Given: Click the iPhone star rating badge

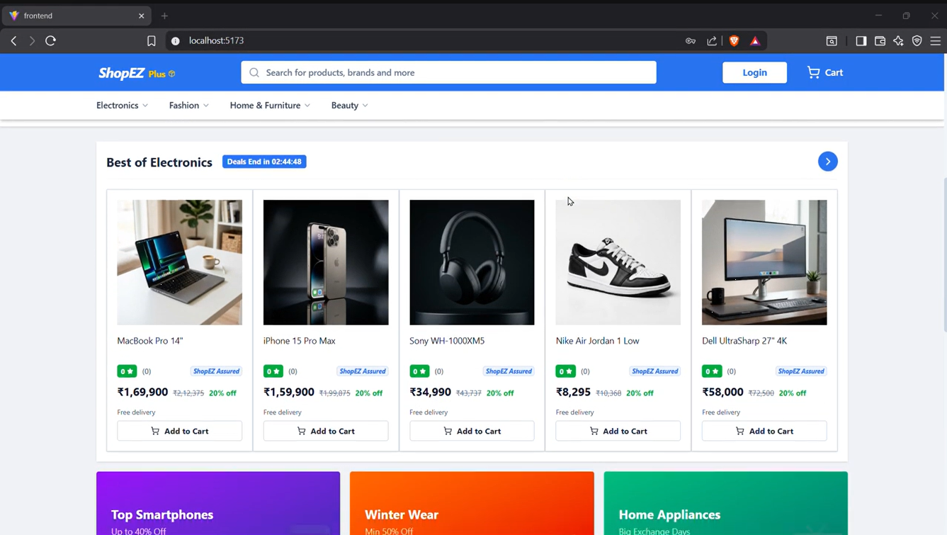Looking at the screenshot, I should click(x=273, y=371).
